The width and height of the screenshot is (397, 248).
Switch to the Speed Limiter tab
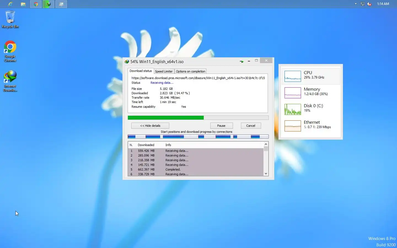point(164,71)
